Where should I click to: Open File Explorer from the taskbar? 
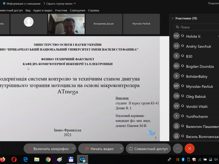(x=37, y=159)
